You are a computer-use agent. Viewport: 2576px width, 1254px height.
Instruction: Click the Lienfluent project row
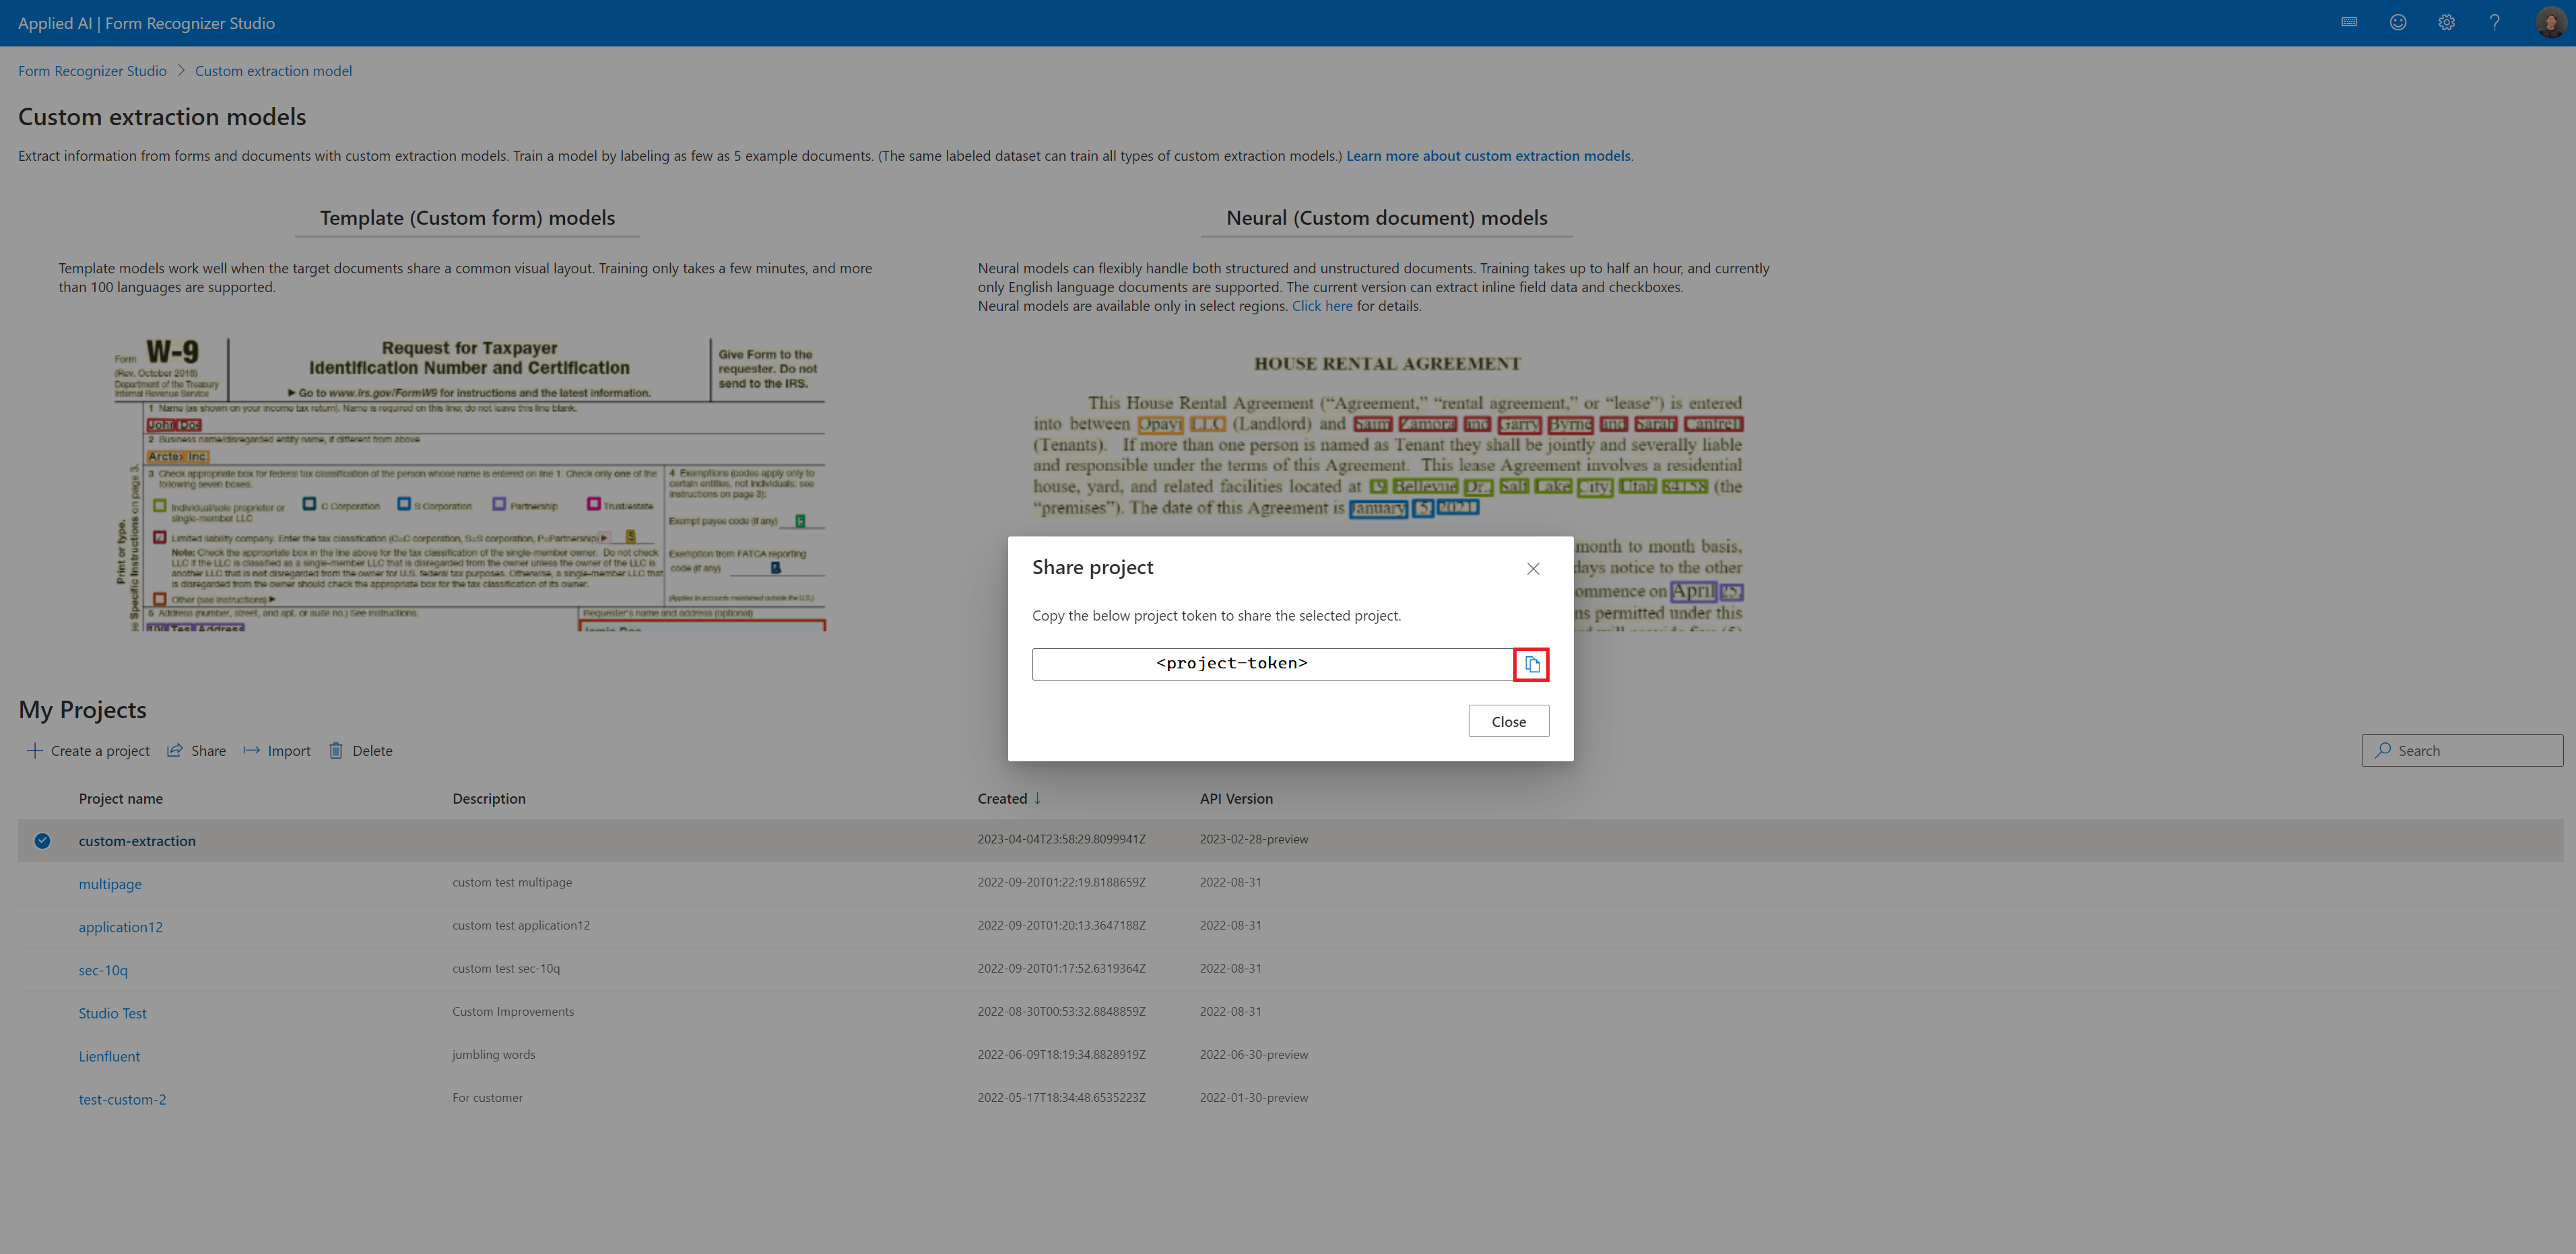click(x=108, y=1055)
